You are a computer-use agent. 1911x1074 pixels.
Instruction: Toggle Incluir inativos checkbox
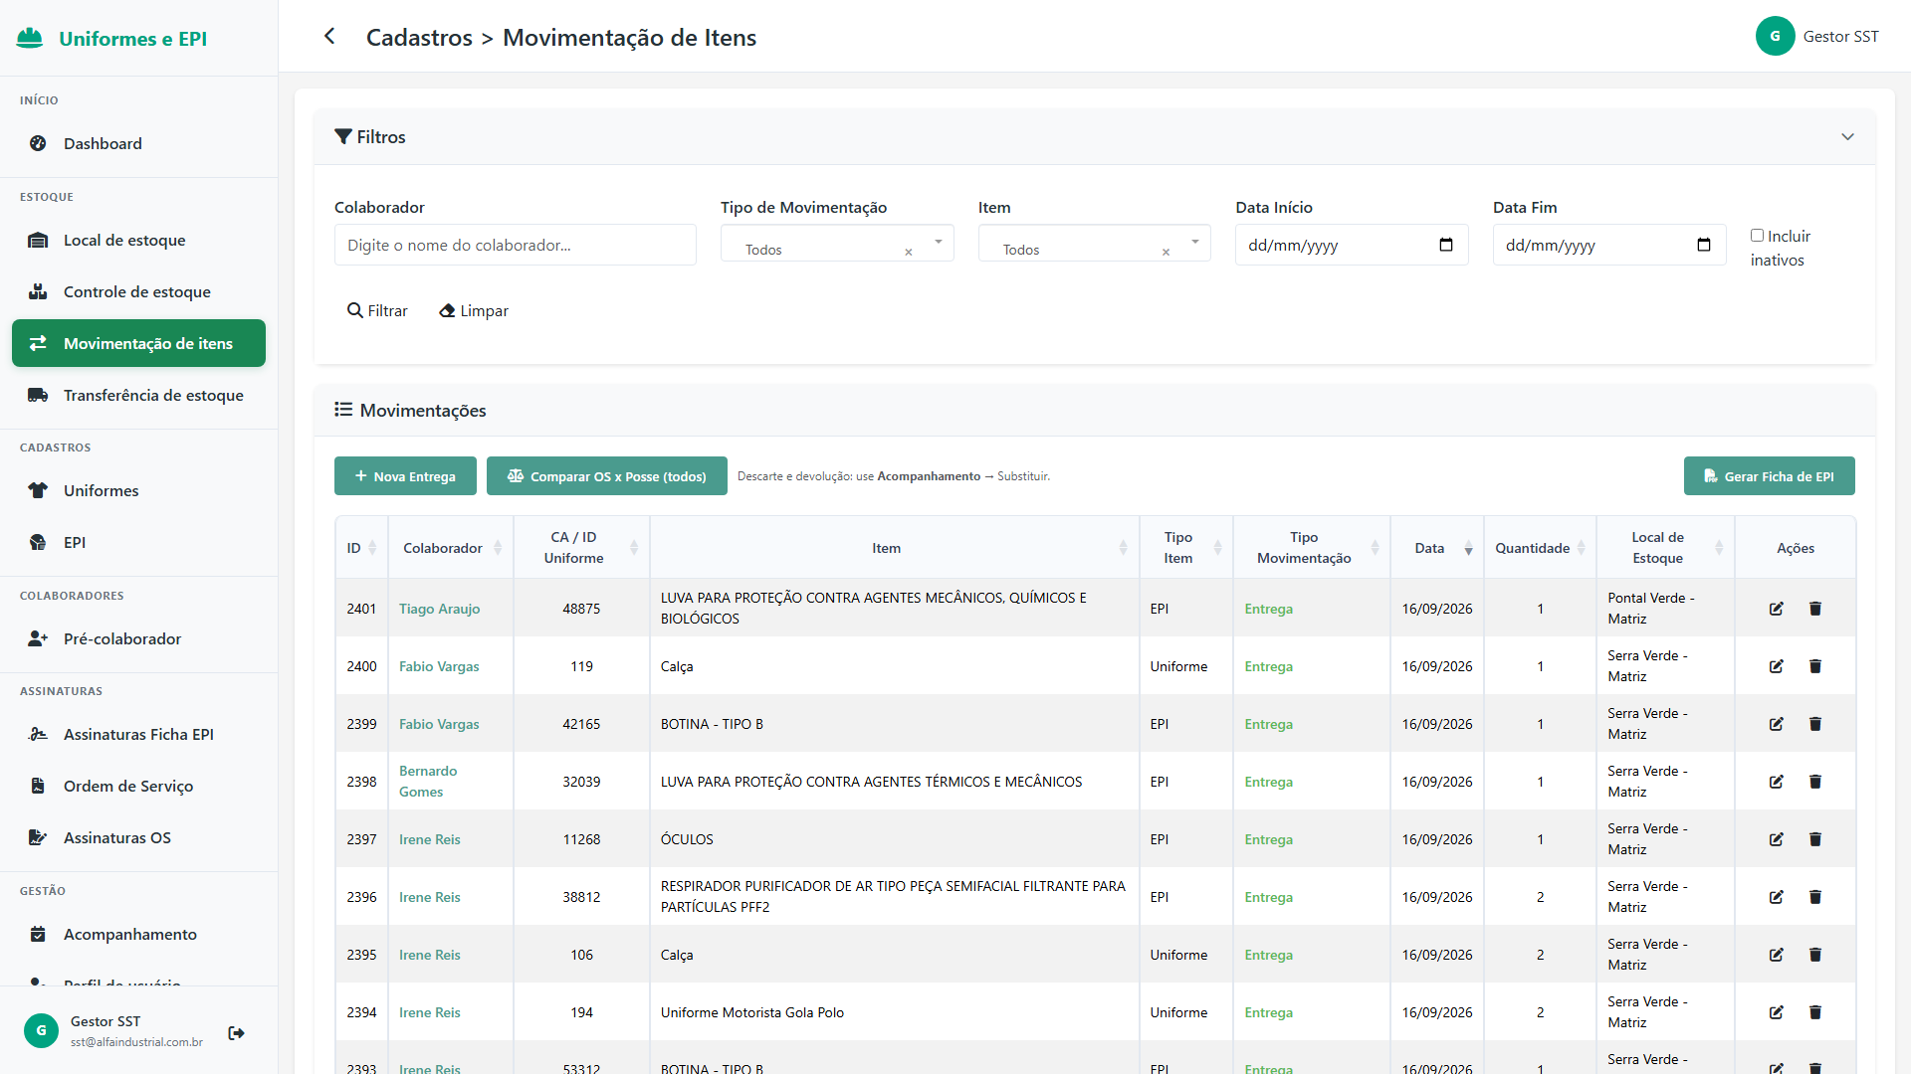tap(1757, 236)
